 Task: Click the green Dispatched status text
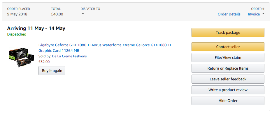17,34
